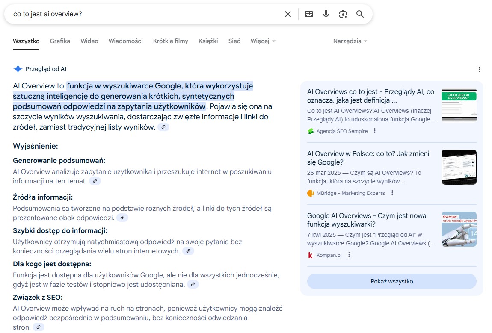Screen dimensions: 492x333
Task: Expand the Narzędzia dropdown
Action: pos(350,41)
